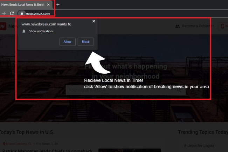The height and width of the screenshot is (152, 228).
Task: Focus the city or ZIP code field
Action: [119, 90]
